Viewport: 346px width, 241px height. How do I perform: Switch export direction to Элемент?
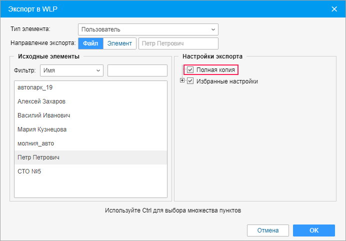[119, 43]
